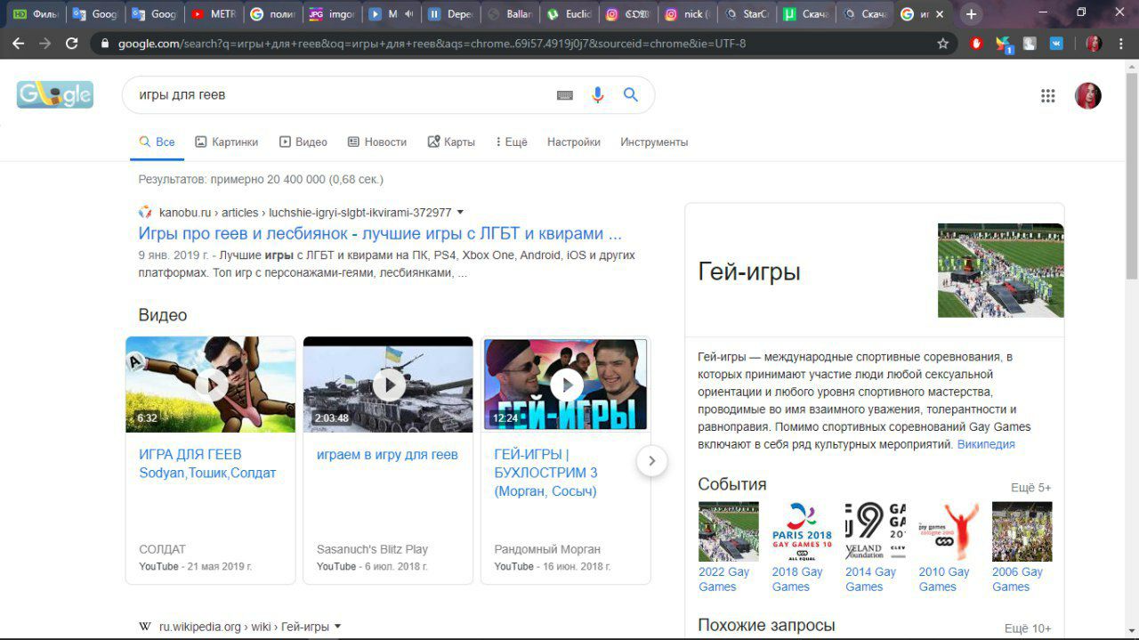The width and height of the screenshot is (1139, 640).
Task: Show next videos with carousel arrow
Action: point(651,460)
